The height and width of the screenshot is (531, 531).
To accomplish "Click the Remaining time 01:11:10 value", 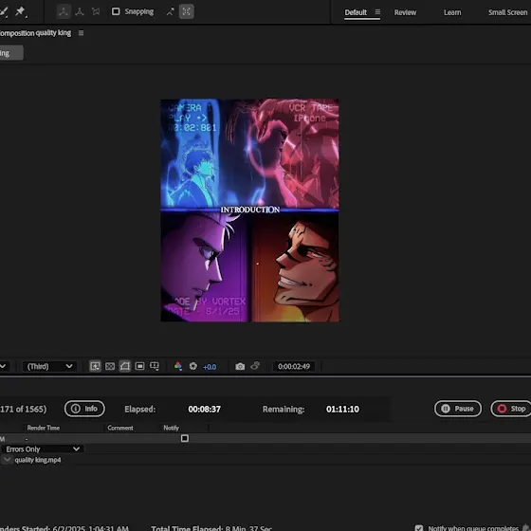I will 342,409.
